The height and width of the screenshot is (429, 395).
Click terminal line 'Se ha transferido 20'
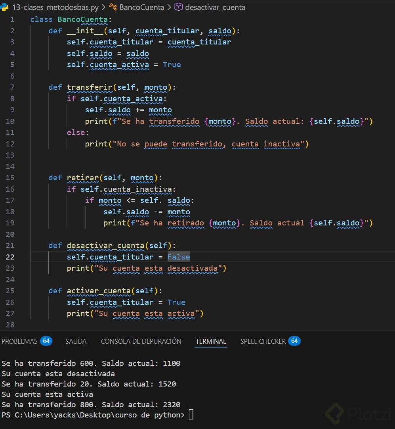[89, 384]
